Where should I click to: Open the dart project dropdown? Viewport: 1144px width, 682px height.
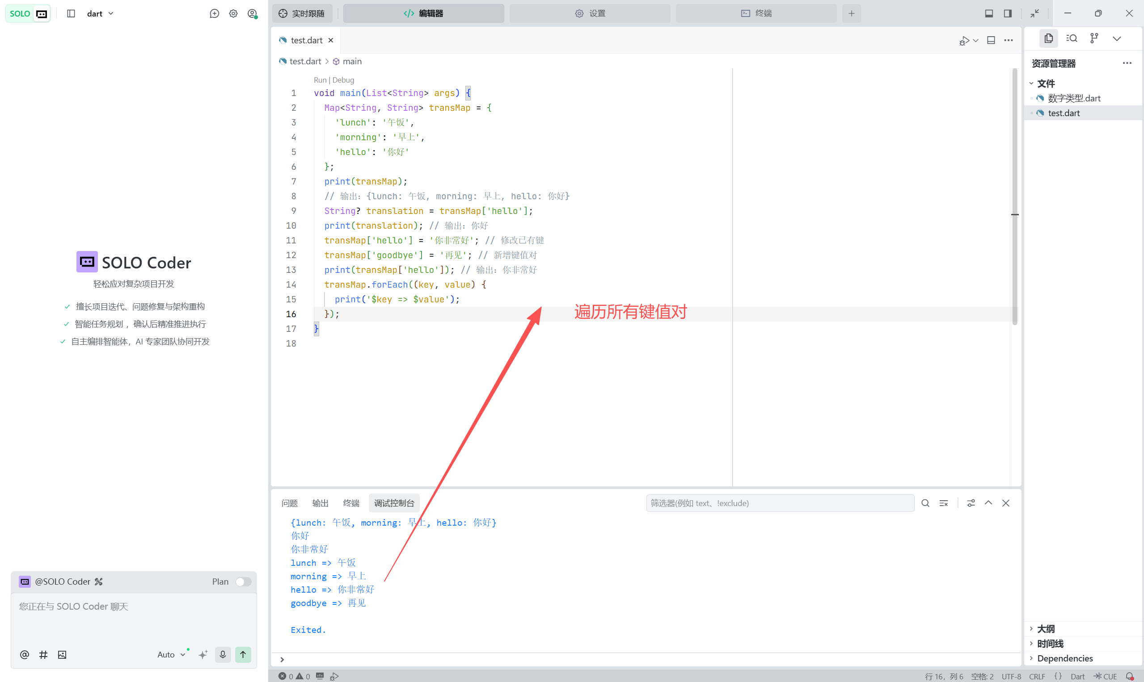pos(100,13)
